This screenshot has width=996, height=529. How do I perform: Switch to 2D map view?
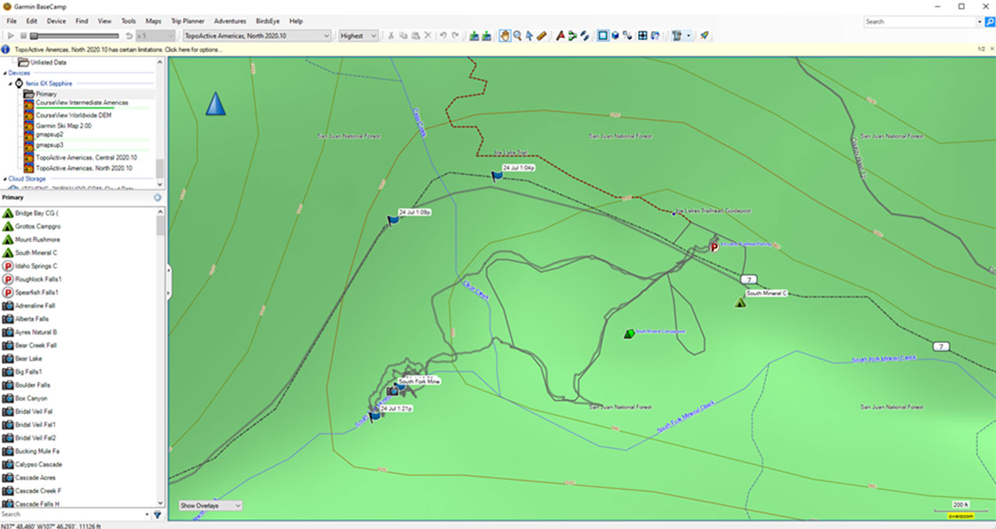pyautogui.click(x=602, y=36)
